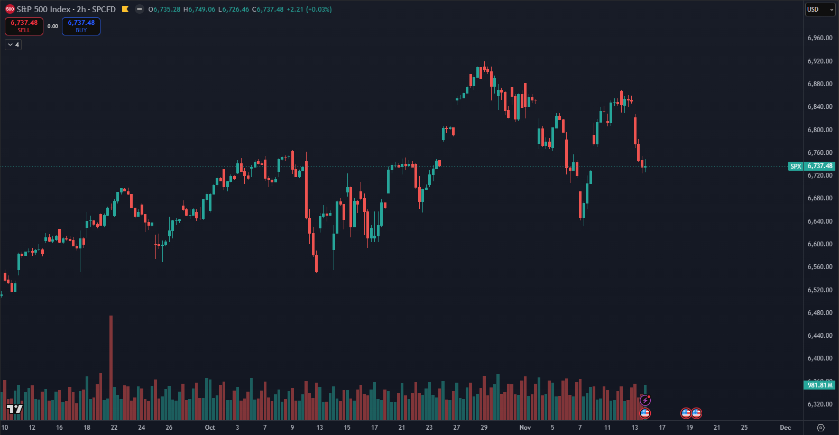Open the purple lightning news event icon
This screenshot has width=839, height=435.
click(645, 401)
